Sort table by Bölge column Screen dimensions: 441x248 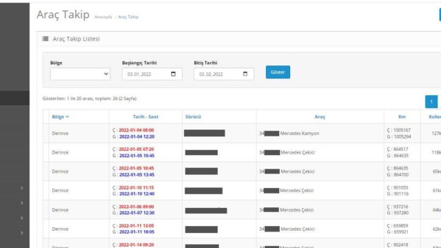click(x=60, y=116)
